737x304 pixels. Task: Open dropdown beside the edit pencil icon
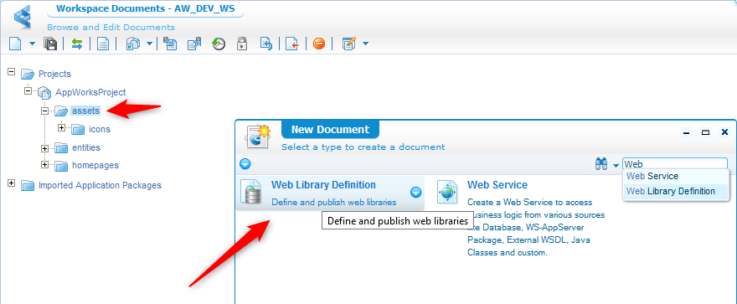[365, 44]
